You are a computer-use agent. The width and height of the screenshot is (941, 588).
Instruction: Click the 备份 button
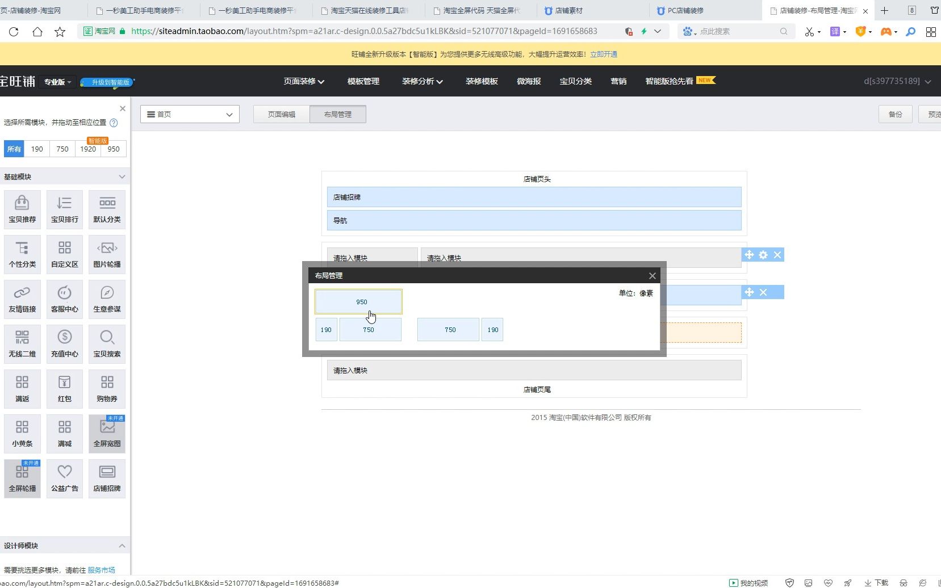(896, 114)
